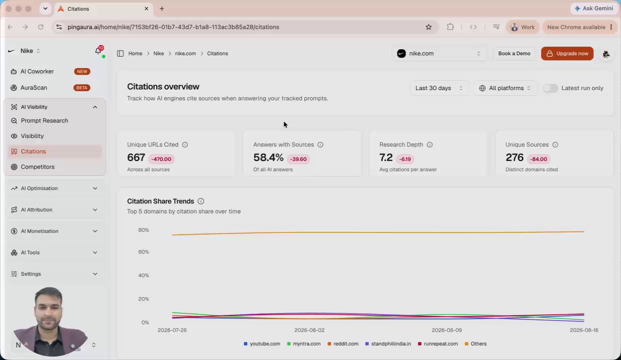Viewport: 621px width, 360px height.
Task: Bookmark this page with the star icon
Action: click(428, 27)
